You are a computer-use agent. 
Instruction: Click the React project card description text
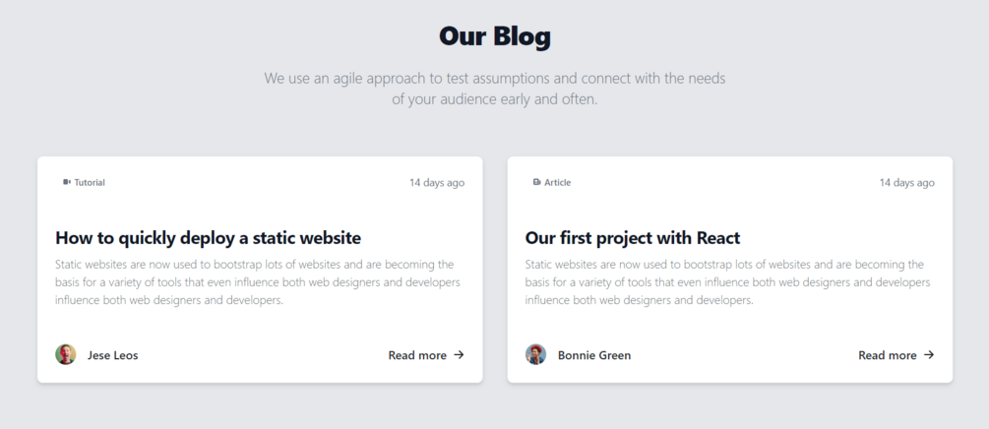point(728,282)
